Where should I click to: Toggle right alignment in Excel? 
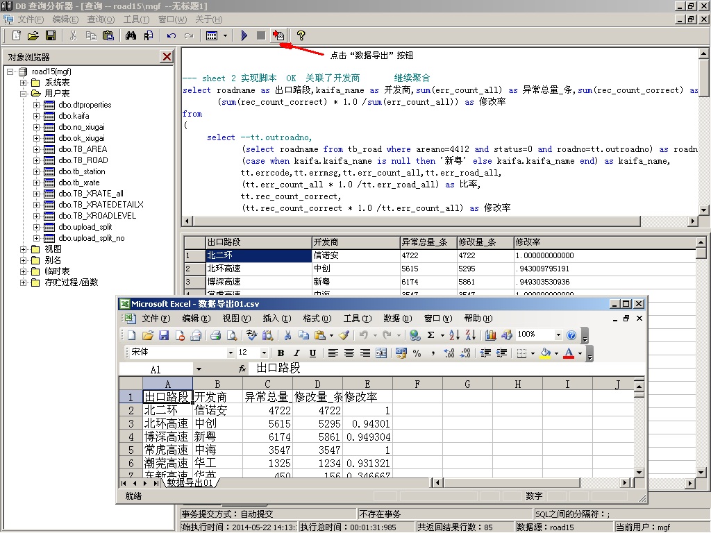pyautogui.click(x=365, y=353)
